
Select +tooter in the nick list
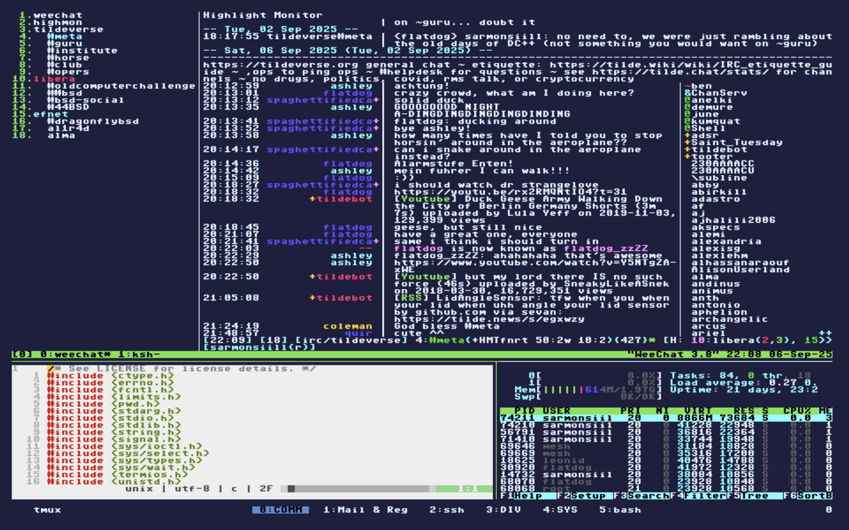(x=708, y=156)
